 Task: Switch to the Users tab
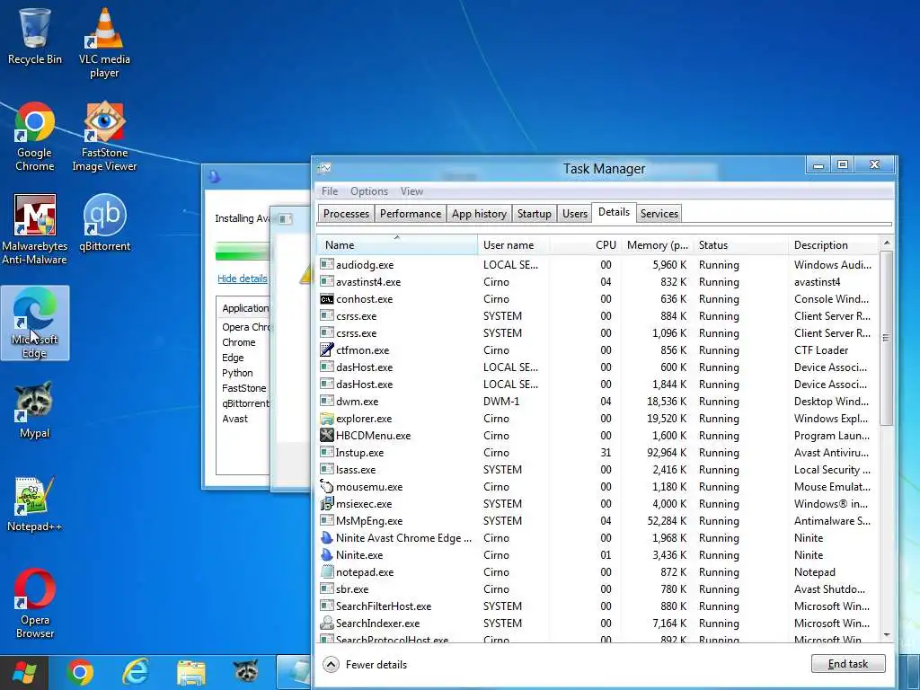click(x=574, y=214)
